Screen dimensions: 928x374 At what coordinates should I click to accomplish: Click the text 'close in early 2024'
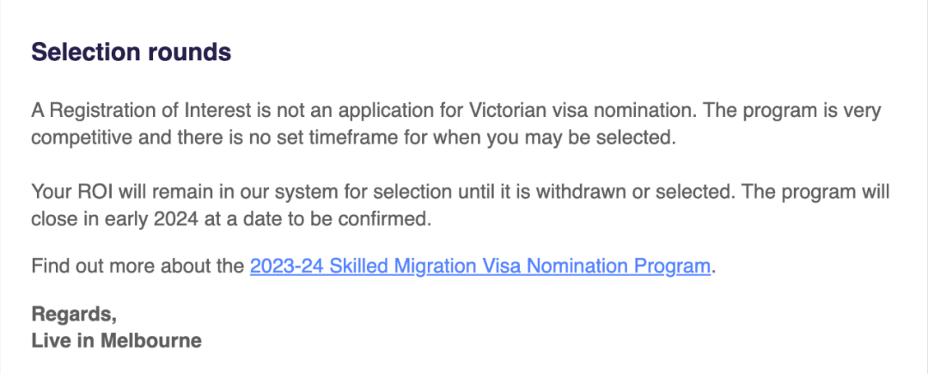[116, 219]
